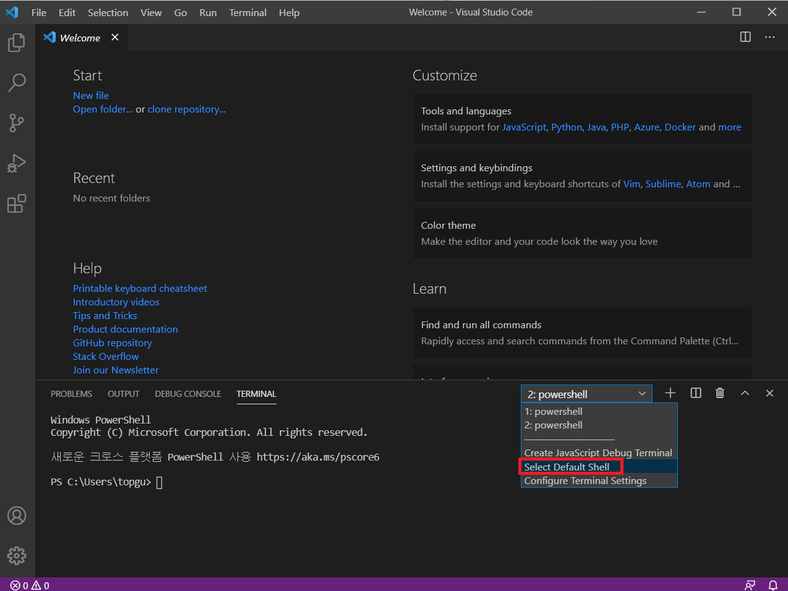Switch to the PROBLEMS panel tab
Image resolution: width=788 pixels, height=591 pixels.
click(x=72, y=394)
